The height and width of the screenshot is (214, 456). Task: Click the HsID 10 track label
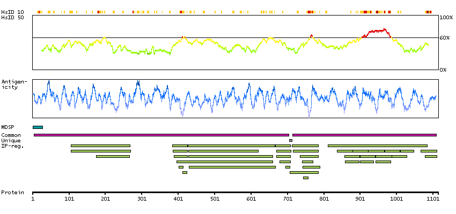pyautogui.click(x=12, y=12)
